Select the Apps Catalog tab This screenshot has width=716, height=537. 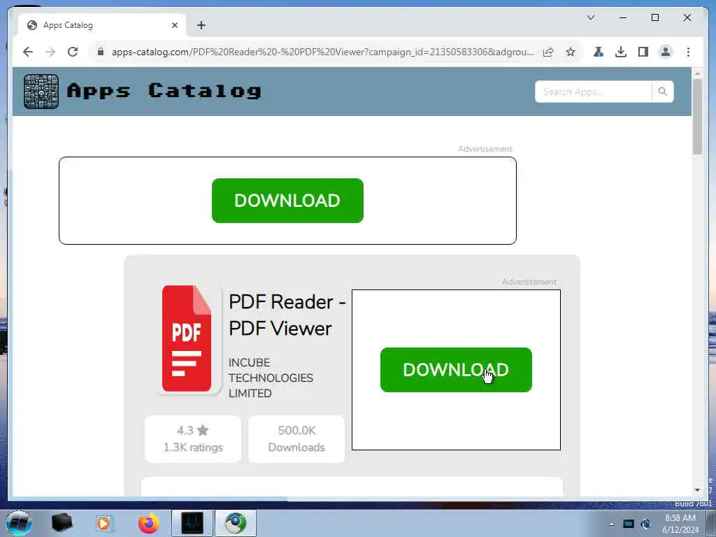coord(102,25)
